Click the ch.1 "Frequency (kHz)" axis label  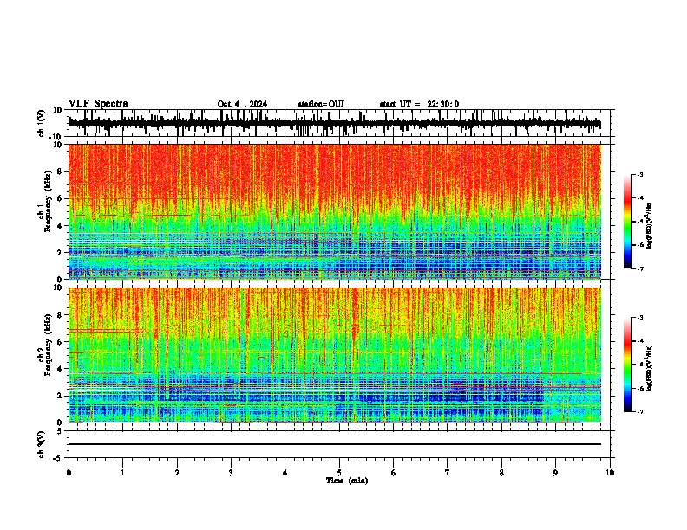(48, 201)
